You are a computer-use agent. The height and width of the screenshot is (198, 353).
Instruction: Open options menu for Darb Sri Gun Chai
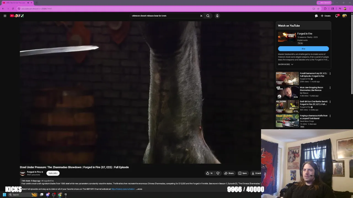(x=330, y=102)
